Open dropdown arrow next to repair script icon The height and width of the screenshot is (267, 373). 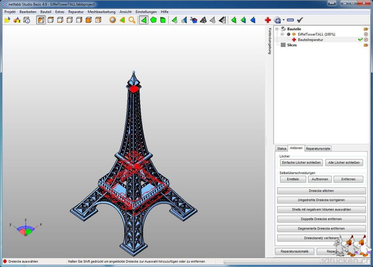[283, 20]
